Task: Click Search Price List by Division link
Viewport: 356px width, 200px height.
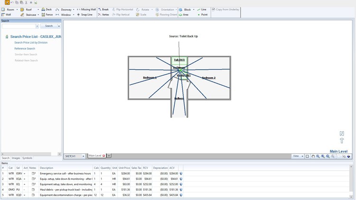Action: [x=31, y=43]
